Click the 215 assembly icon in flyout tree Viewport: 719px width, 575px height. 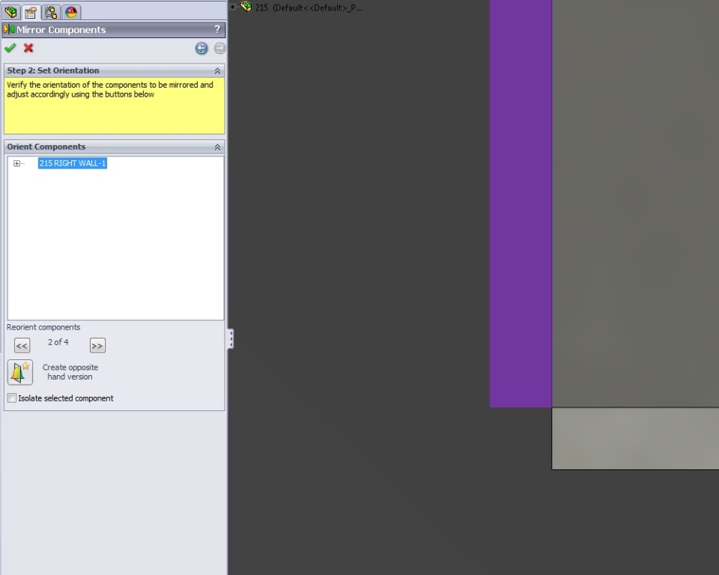click(x=246, y=7)
